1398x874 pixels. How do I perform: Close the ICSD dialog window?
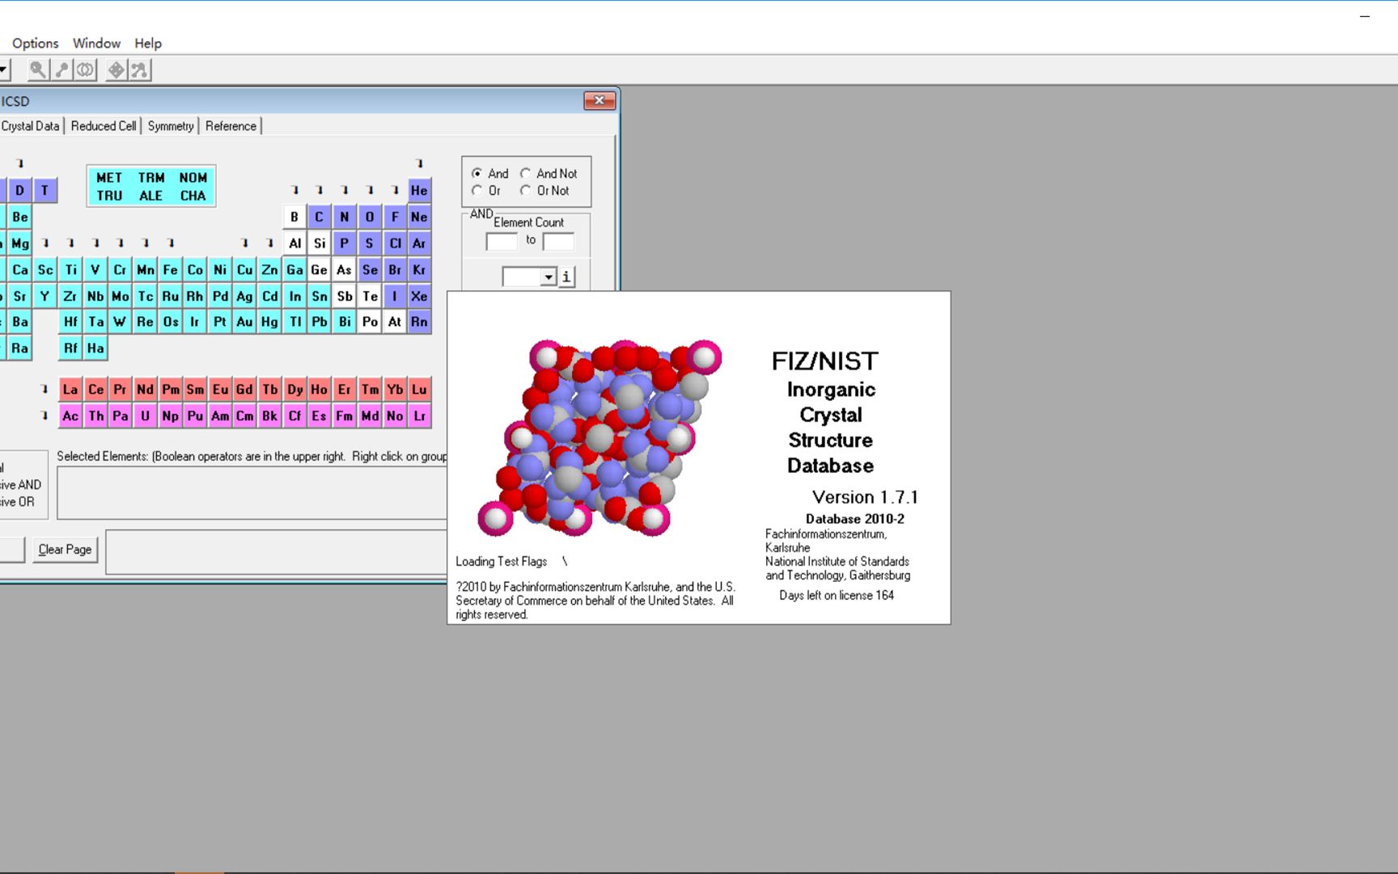point(599,100)
